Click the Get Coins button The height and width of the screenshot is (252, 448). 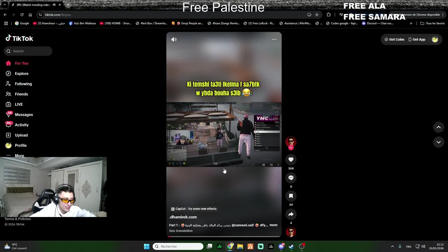pyautogui.click(x=394, y=40)
